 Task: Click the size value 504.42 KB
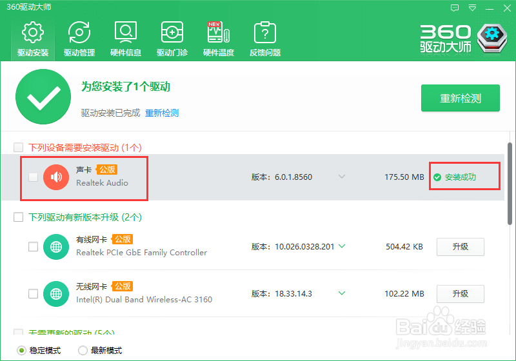coord(404,247)
